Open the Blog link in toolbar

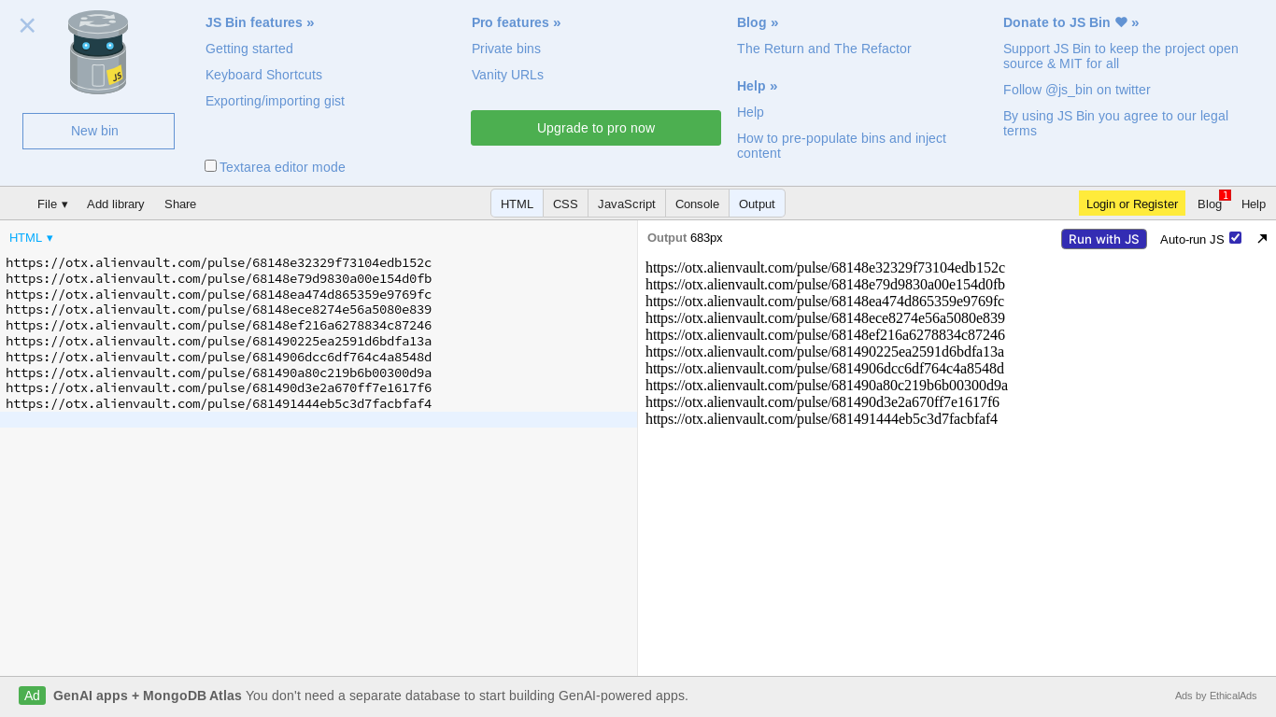click(x=1210, y=204)
